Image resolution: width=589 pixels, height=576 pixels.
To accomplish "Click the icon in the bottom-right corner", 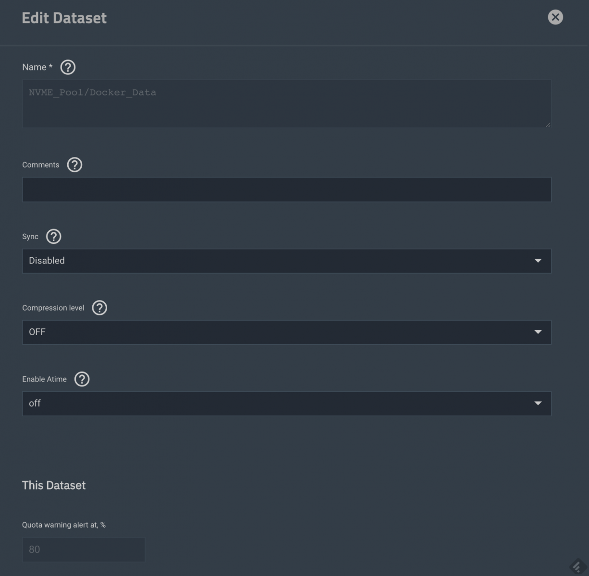I will [577, 566].
